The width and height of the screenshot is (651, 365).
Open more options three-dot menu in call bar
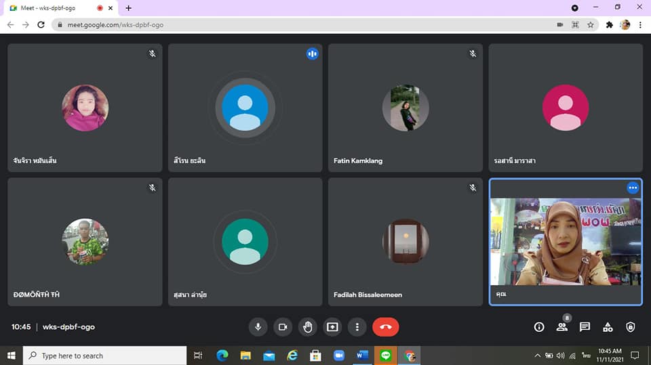357,327
